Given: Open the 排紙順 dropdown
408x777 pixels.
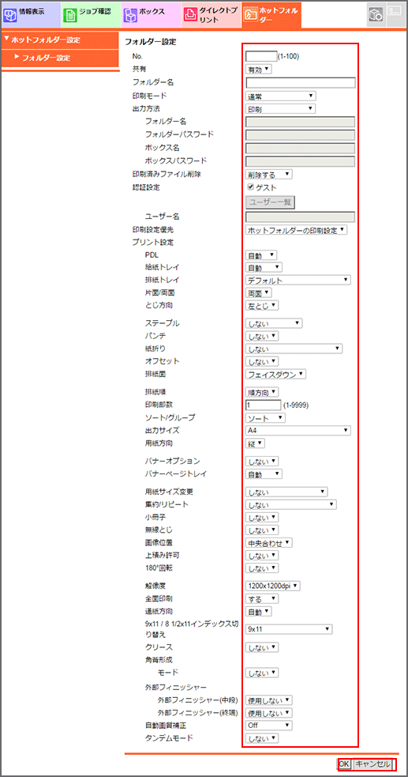Looking at the screenshot, I should point(264,393).
